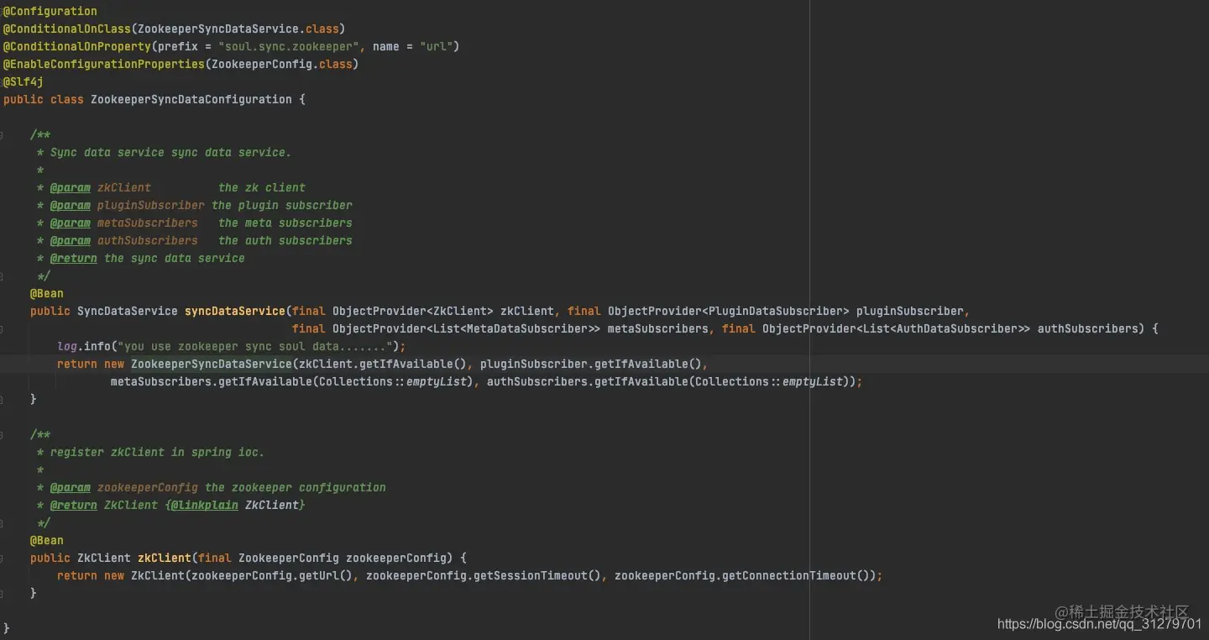Screen dimensions: 1209x640
Task: Click the comment text 'the auth subscribers'
Action: click(285, 240)
